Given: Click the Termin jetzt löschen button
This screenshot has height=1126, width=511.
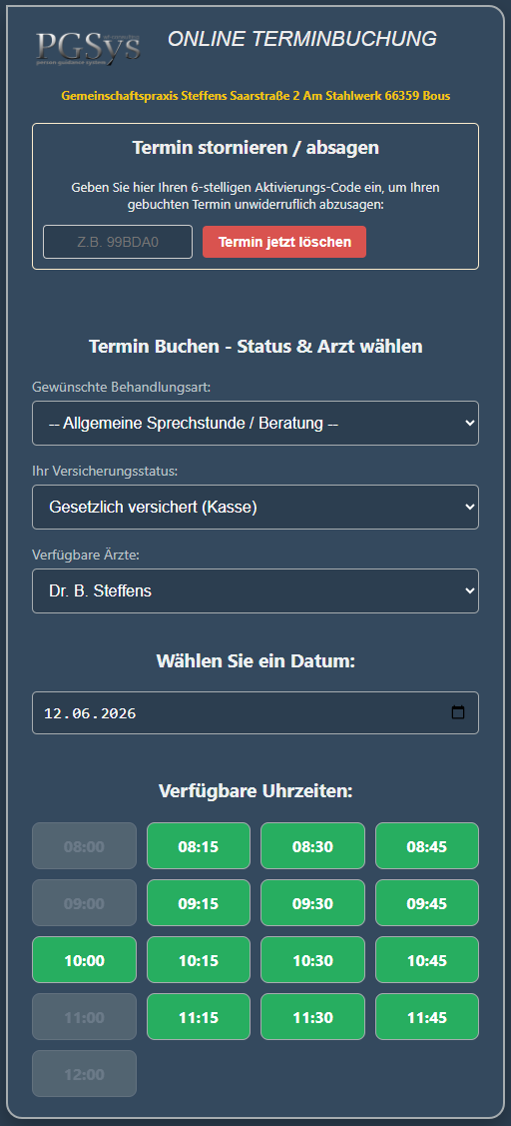Looking at the screenshot, I should click(284, 242).
